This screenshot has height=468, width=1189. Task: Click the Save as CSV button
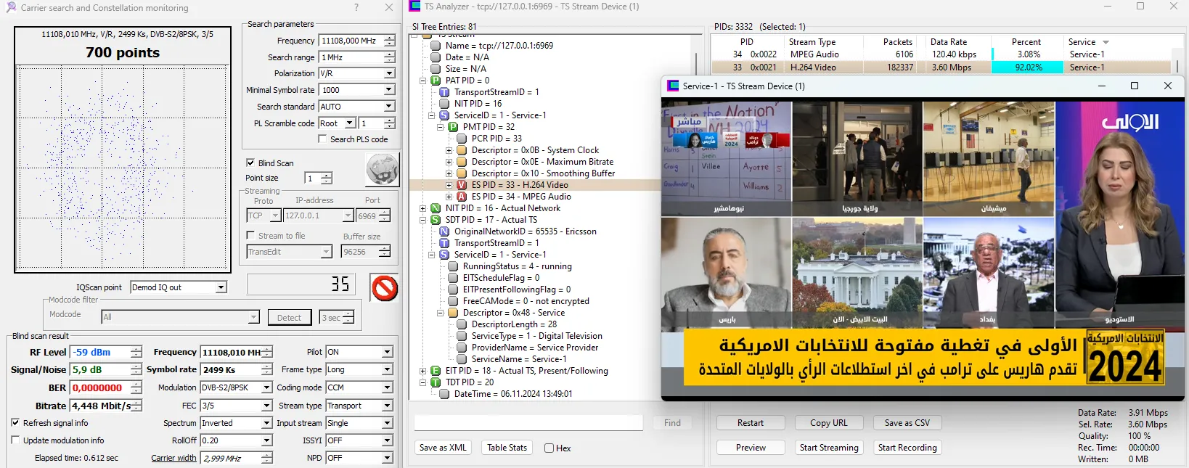pos(907,423)
